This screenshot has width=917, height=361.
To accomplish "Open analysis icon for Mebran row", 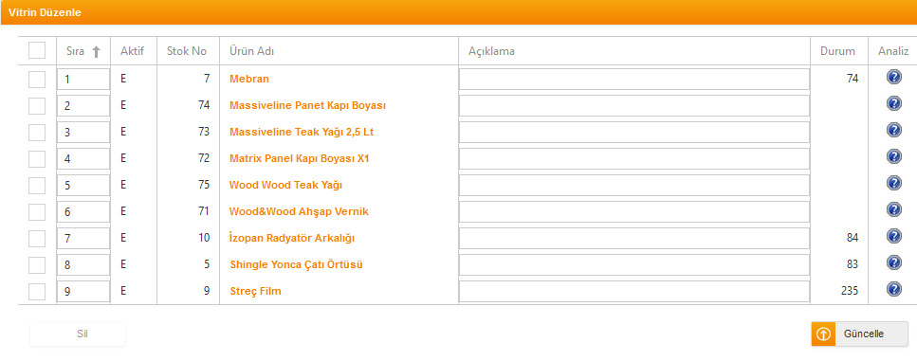I will [x=893, y=77].
